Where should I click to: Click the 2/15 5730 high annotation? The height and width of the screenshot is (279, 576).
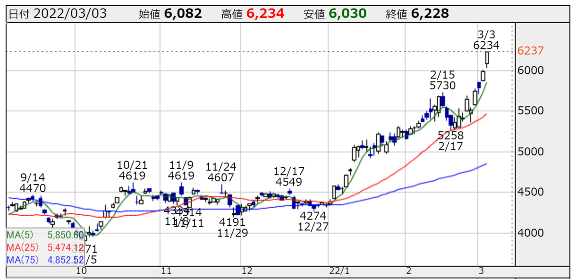click(x=443, y=80)
